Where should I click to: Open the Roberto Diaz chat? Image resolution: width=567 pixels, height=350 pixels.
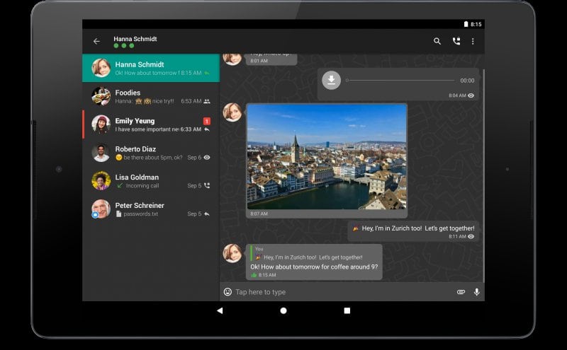coord(151,153)
